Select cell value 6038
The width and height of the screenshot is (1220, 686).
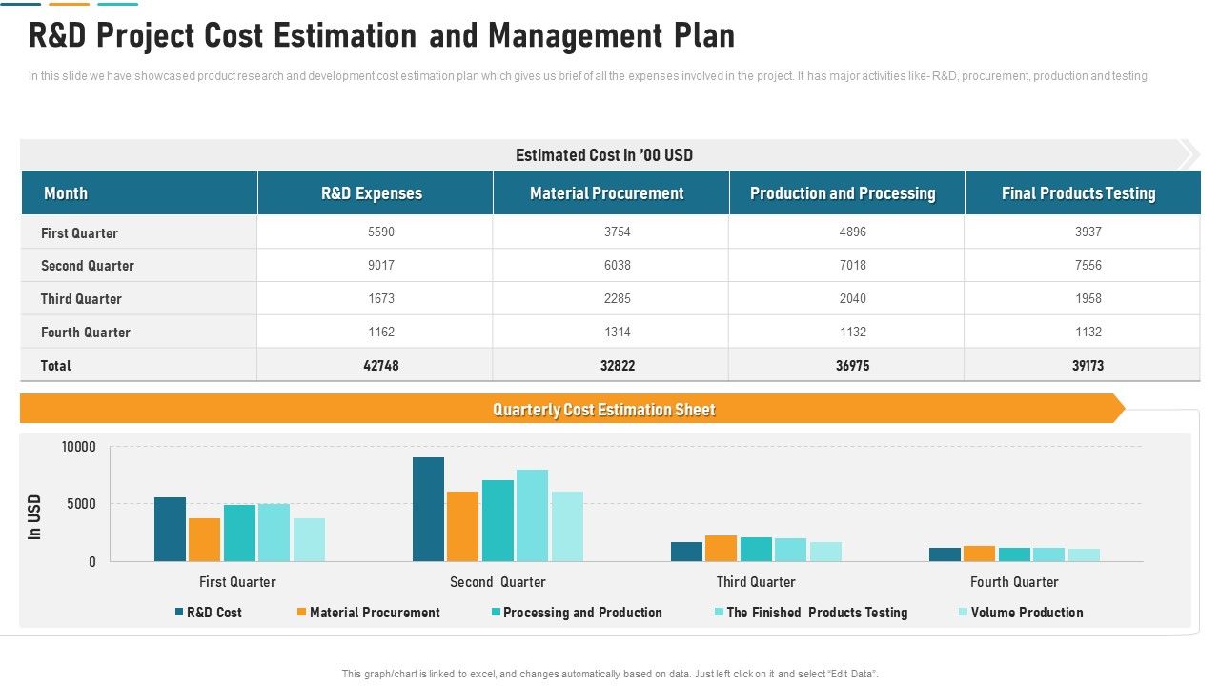click(x=618, y=265)
